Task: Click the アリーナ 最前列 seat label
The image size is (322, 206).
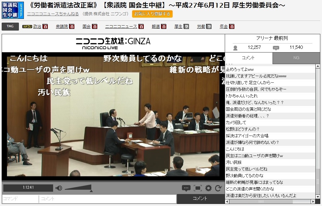Action: click(272, 38)
